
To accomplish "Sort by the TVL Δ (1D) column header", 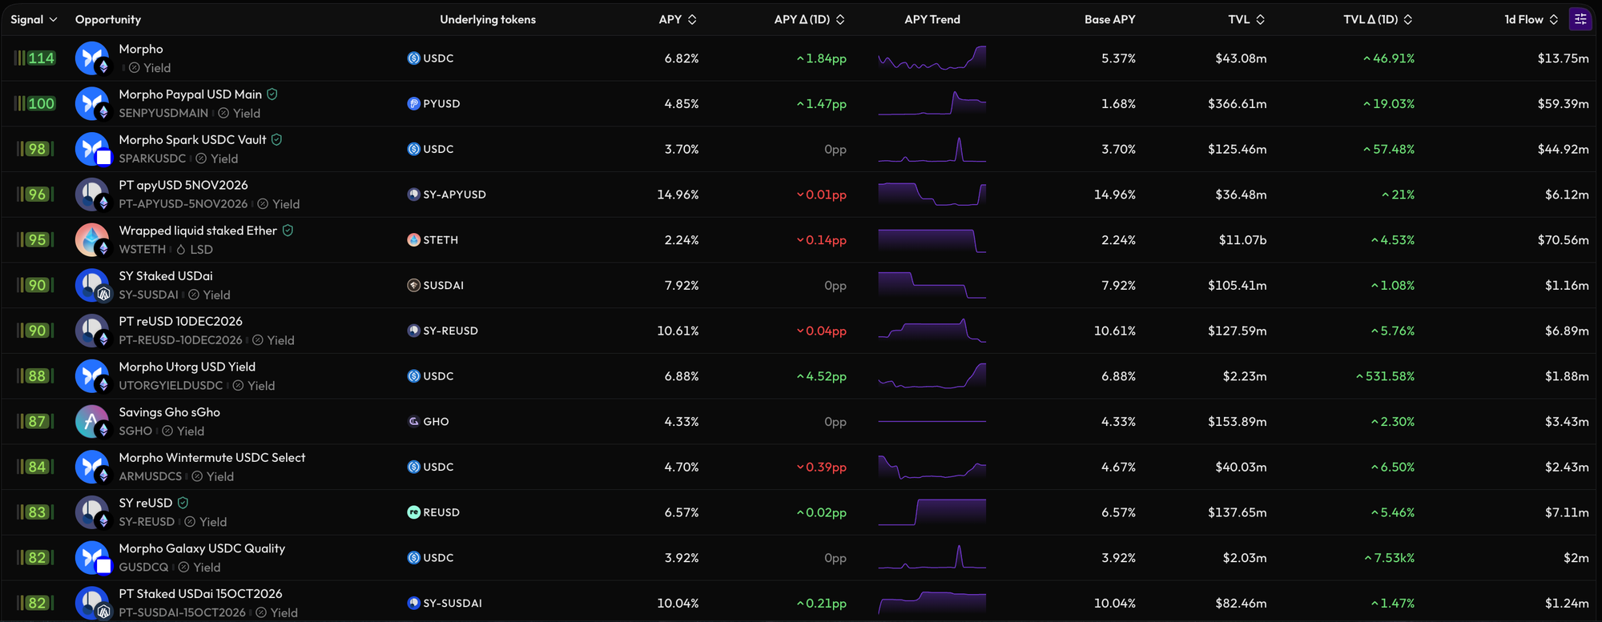I will tap(1378, 19).
